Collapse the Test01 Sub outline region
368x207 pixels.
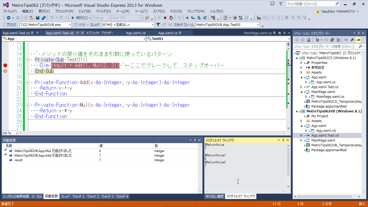point(27,60)
